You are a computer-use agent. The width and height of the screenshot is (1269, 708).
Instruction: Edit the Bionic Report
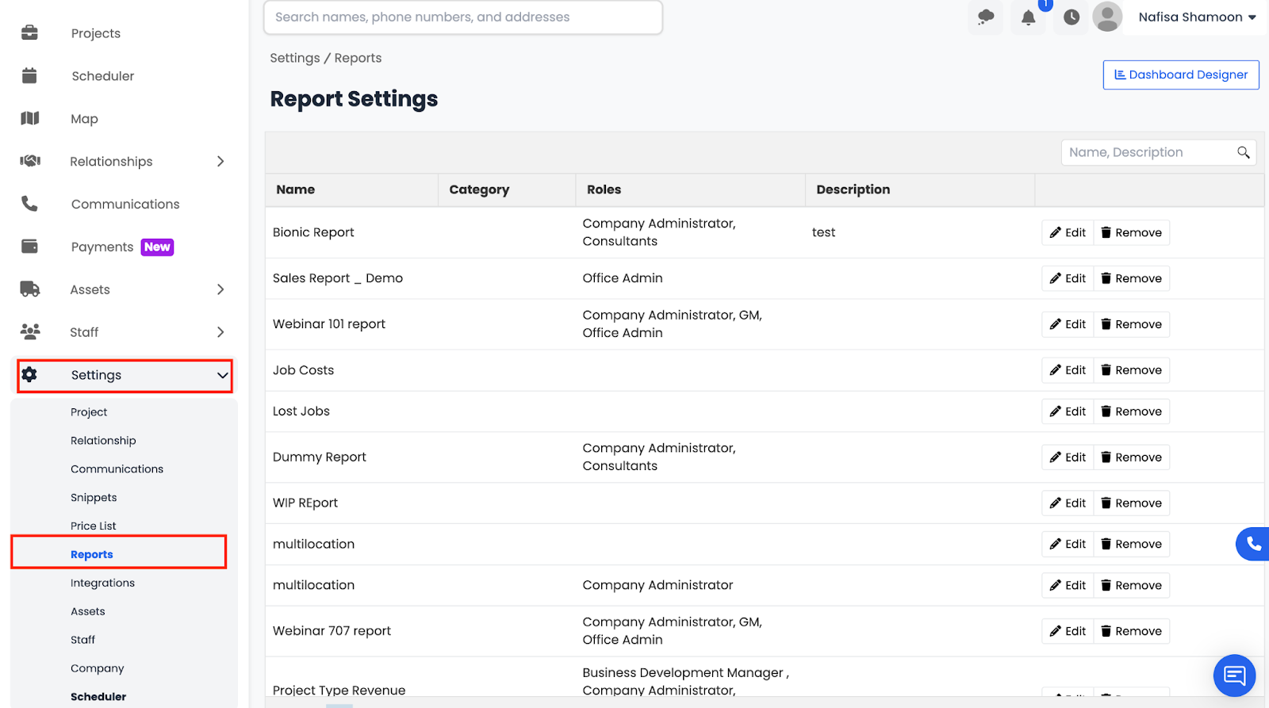[x=1068, y=232]
